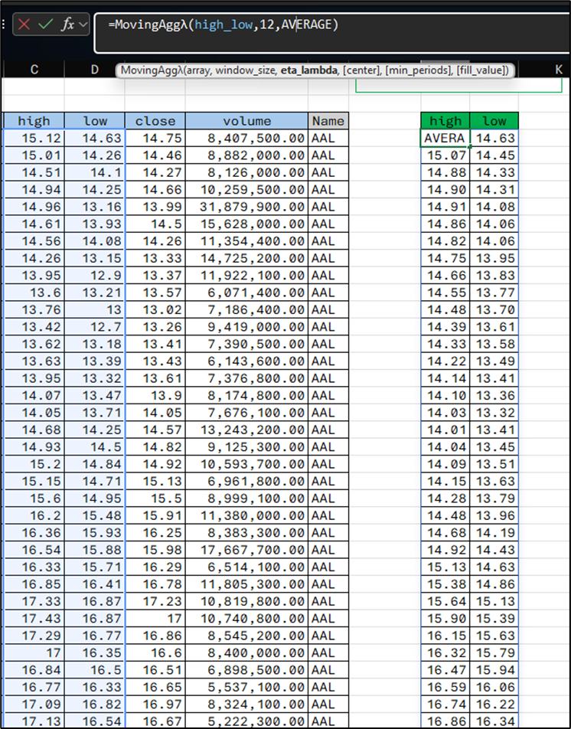Select the close cell 17.23

tap(155, 601)
